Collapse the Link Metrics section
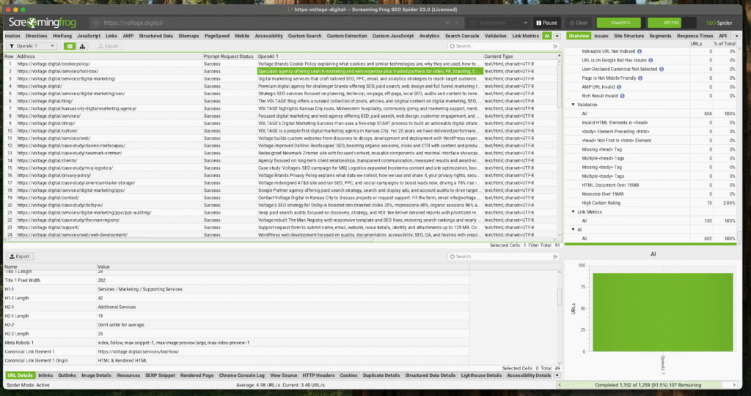 click(x=572, y=211)
